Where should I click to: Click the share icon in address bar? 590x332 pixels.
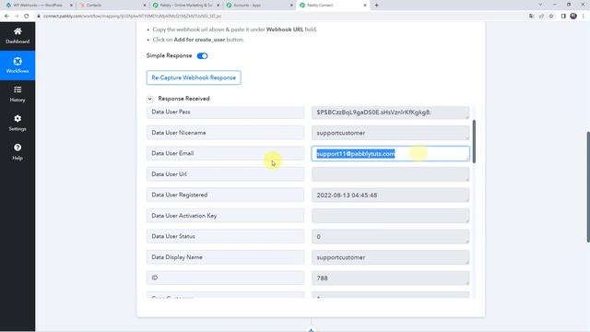pyautogui.click(x=541, y=17)
